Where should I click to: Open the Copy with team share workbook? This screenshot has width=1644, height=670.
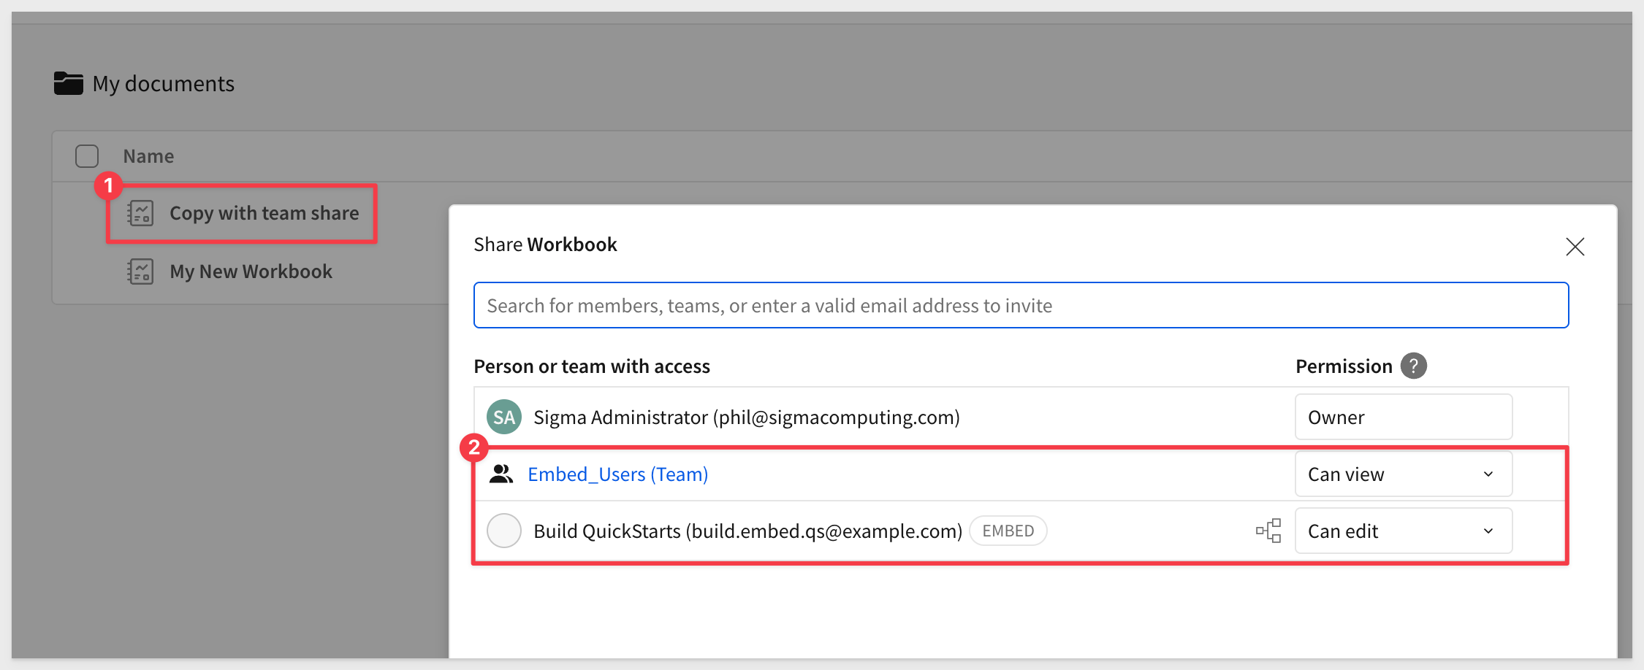click(264, 213)
